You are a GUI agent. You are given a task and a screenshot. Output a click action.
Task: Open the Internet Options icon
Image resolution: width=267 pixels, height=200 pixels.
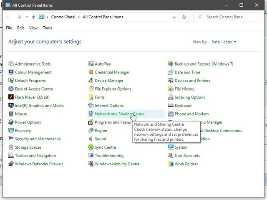point(91,106)
